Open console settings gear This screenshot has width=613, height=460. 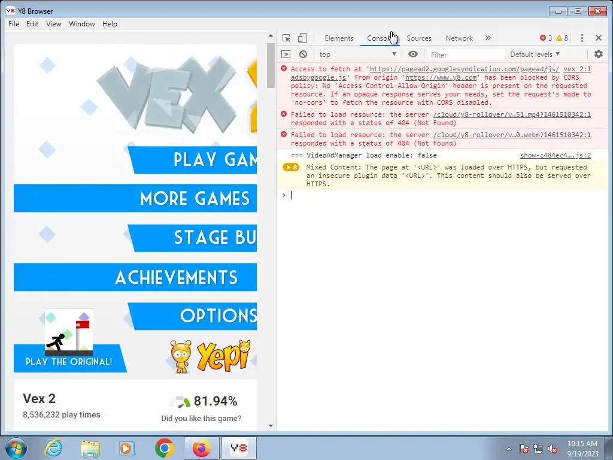(598, 54)
